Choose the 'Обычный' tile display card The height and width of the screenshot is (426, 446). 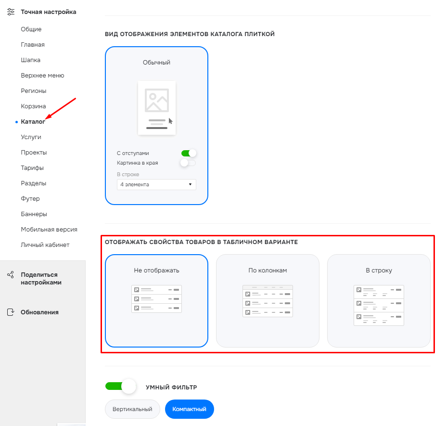156,126
